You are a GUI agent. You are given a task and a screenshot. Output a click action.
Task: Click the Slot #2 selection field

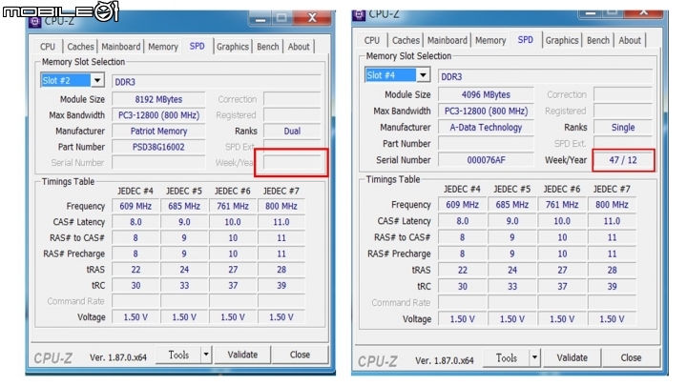coord(66,80)
